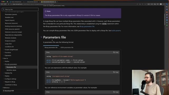169x95 pixels.
Task: Click the Download PDF icon
Action: (x=3, y=91)
